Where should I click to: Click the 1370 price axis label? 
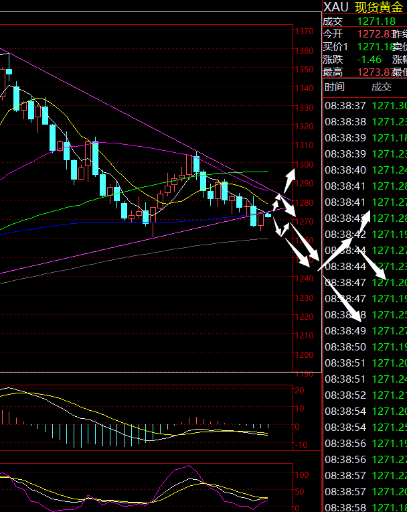305,31
